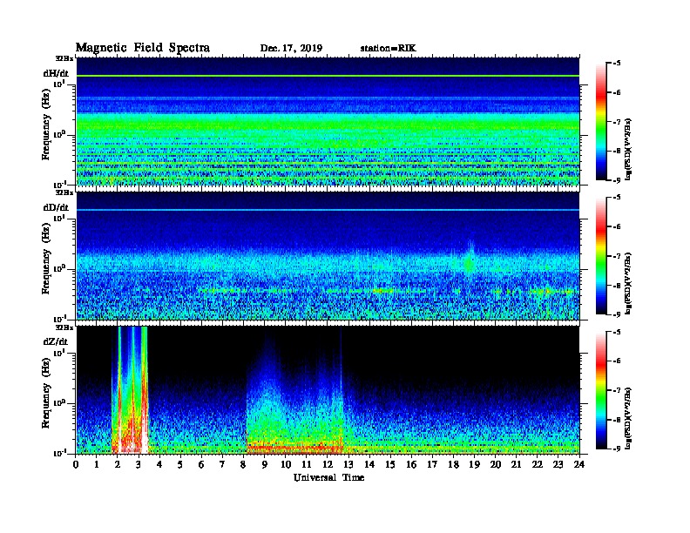Click hour 3 on the time axis
This screenshot has height=533, width=690.
coord(139,464)
